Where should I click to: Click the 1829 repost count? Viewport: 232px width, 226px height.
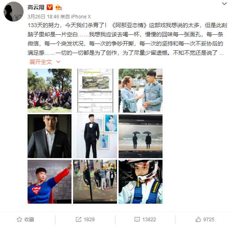pos(89,220)
